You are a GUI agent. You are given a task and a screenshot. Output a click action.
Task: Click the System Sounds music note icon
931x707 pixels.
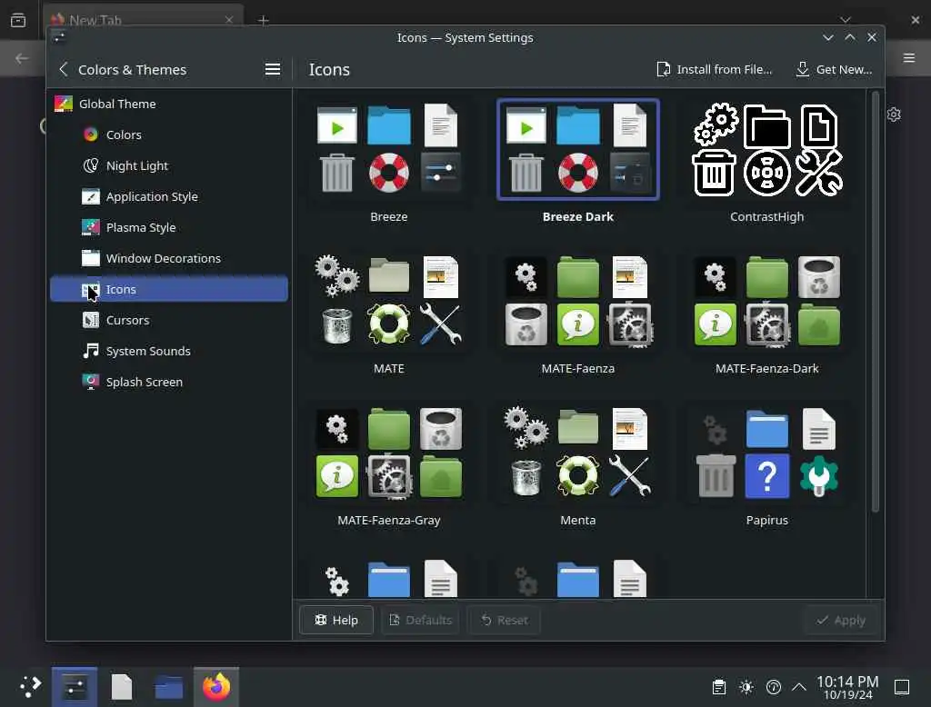point(90,351)
